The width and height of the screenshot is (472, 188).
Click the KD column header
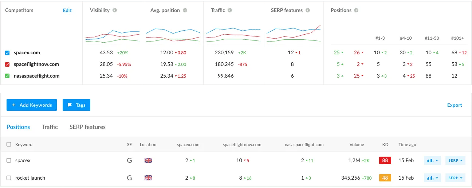(385, 144)
